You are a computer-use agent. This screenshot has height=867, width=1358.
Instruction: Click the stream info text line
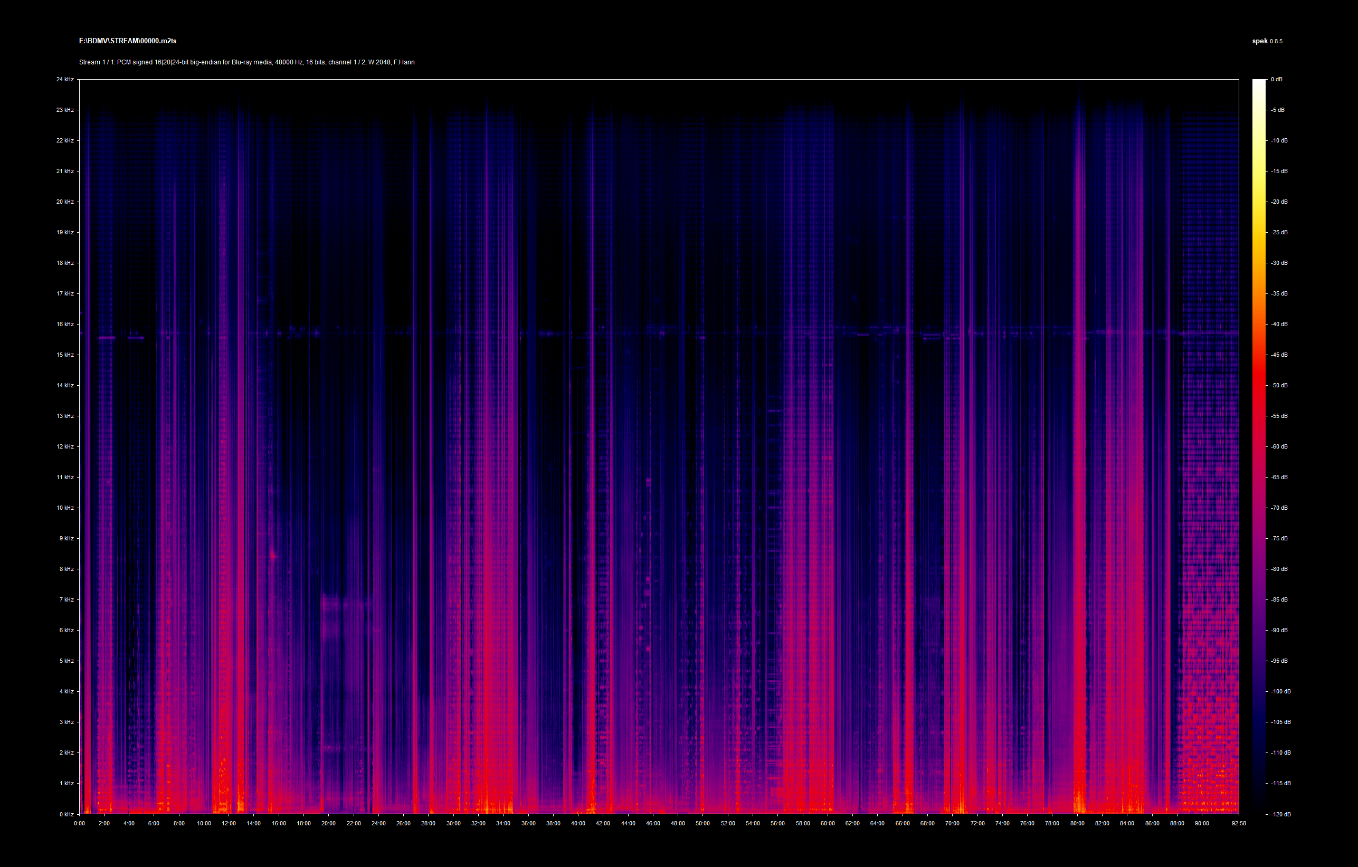(246, 62)
